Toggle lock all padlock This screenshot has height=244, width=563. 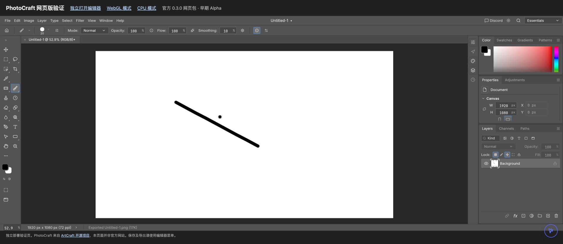(x=519, y=155)
